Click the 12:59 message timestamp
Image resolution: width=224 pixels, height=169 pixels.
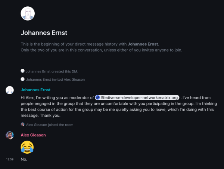pyautogui.click(x=10, y=159)
